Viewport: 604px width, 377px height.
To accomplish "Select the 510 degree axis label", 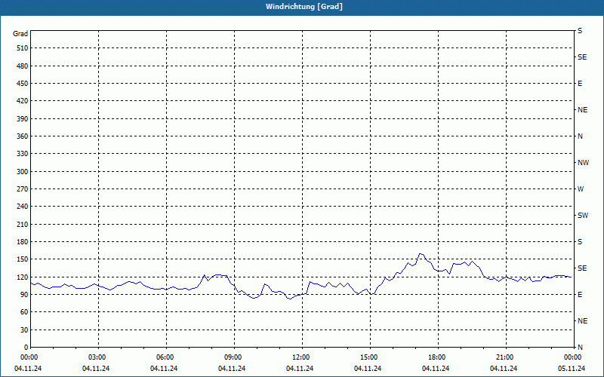I will [x=23, y=48].
